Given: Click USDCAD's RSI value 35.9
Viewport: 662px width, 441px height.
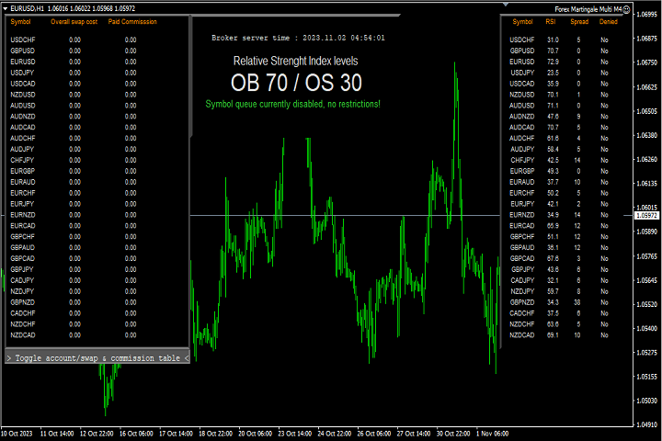Looking at the screenshot, I should pos(553,84).
